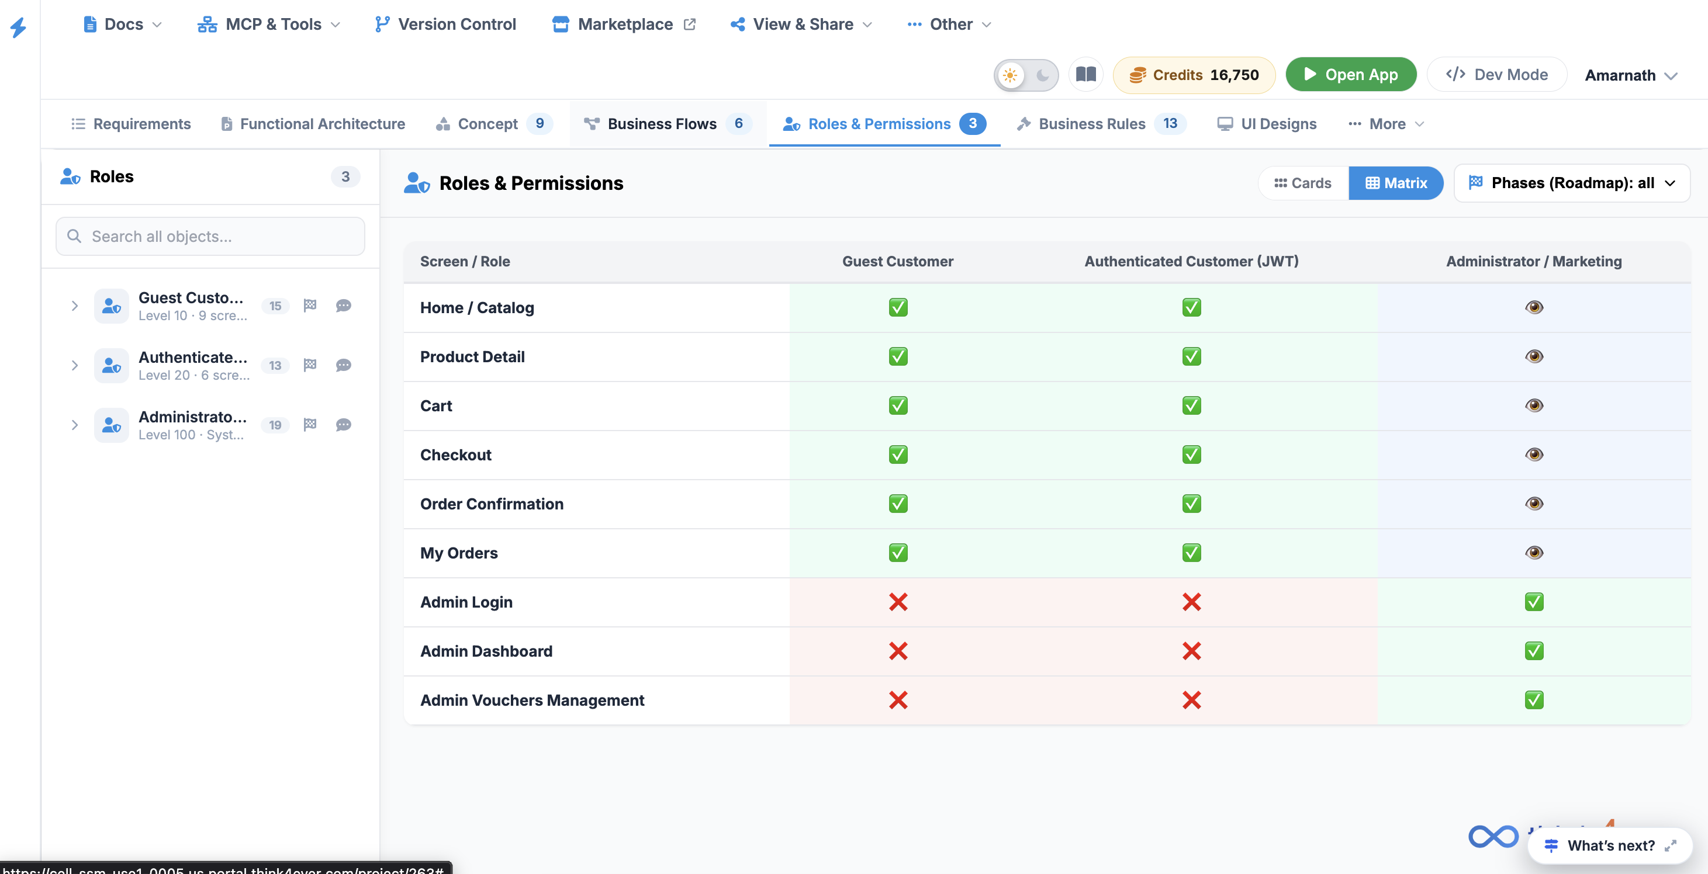Expand the What's next panel arrow icon

(x=1671, y=845)
